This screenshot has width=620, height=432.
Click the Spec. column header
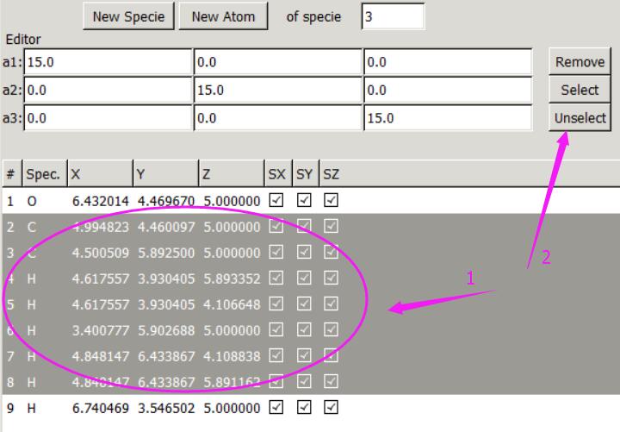coord(42,173)
